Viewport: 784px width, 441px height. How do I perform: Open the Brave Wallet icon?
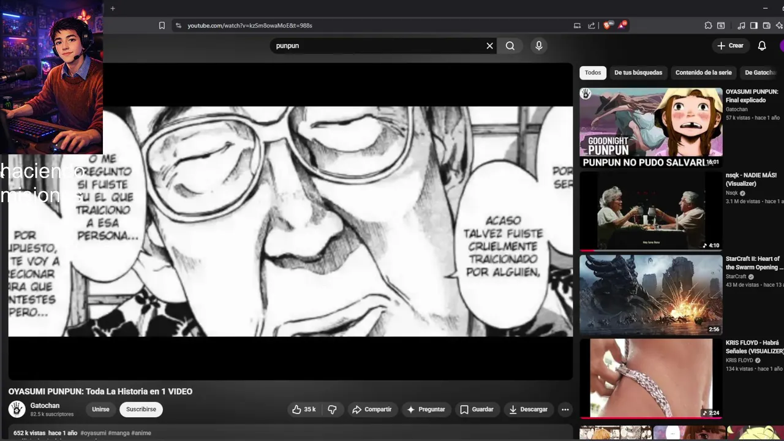[x=766, y=26]
